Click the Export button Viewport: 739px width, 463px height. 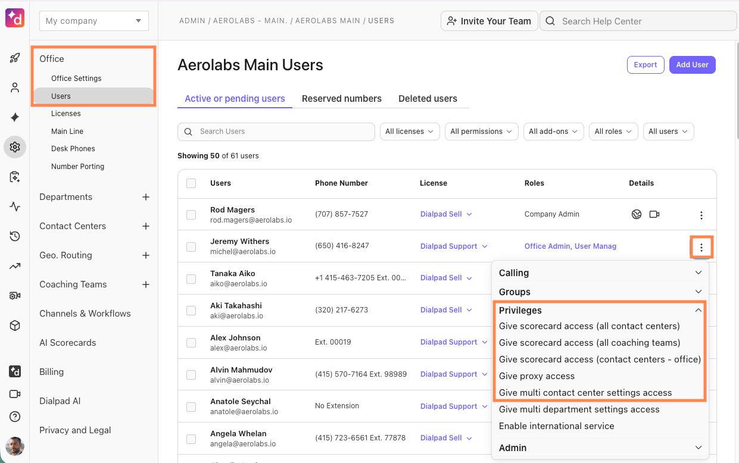[x=646, y=65]
